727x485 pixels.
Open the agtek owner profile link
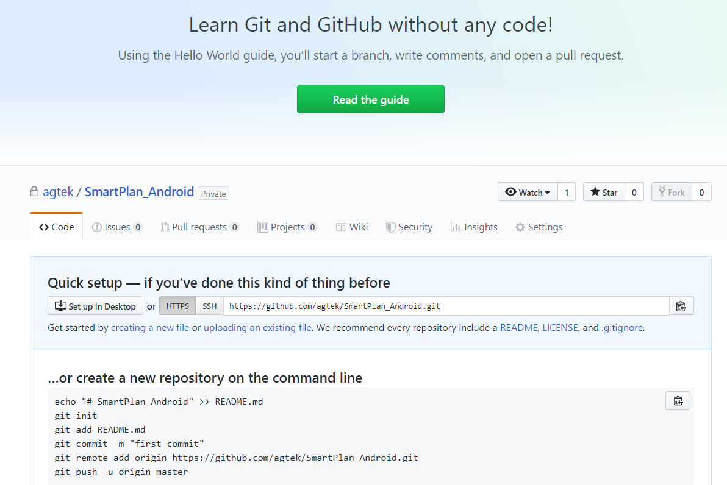click(x=58, y=192)
